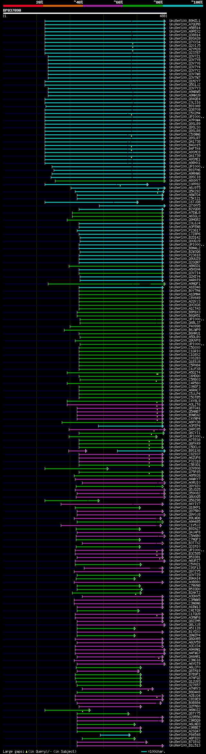This screenshot has width=206, height=754.
Task: Click hit UniRef100_P23617
Action: [185, 231]
